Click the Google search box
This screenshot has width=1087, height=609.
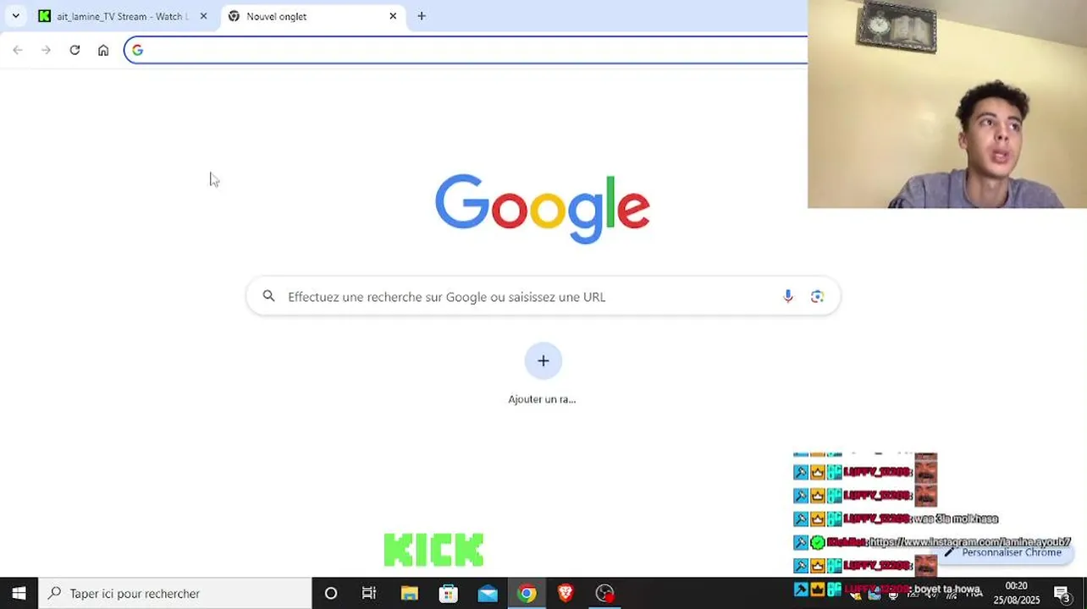click(543, 297)
